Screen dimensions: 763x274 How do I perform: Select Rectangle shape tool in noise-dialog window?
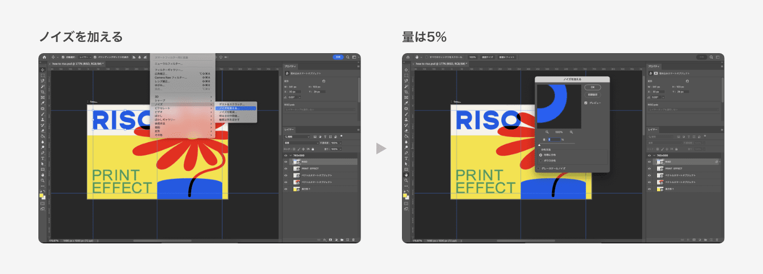pyautogui.click(x=407, y=169)
